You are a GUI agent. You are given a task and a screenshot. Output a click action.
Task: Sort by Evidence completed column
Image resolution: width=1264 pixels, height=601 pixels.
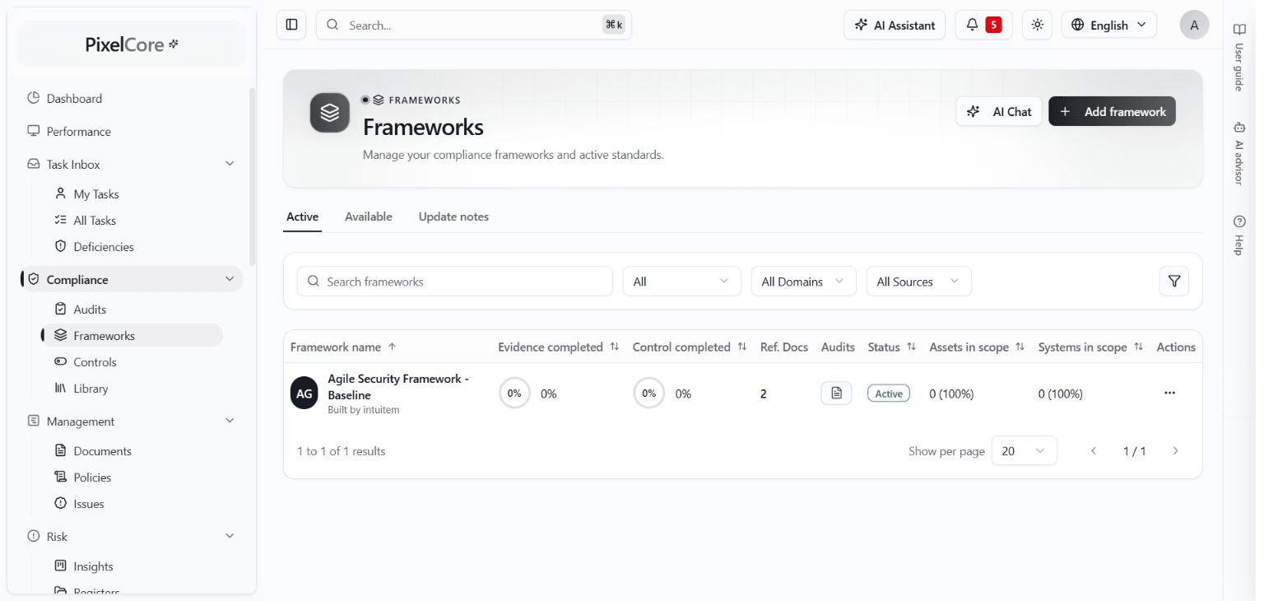tap(615, 347)
